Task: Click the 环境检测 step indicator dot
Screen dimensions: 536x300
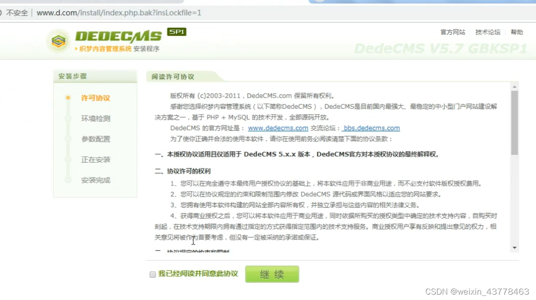Action: tap(68, 118)
